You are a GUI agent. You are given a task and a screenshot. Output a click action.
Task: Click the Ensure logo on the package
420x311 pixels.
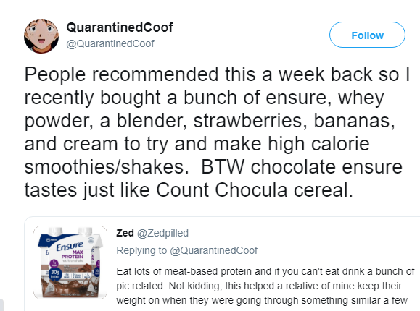pos(70,246)
